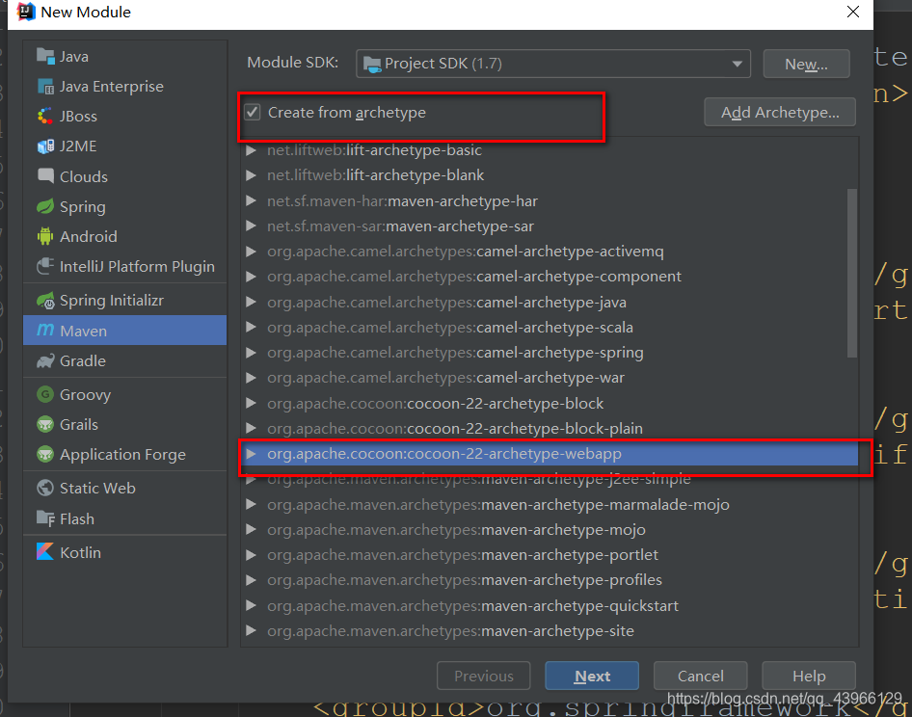Click the Help button
Viewport: 912px width, 717px height.
(809, 676)
